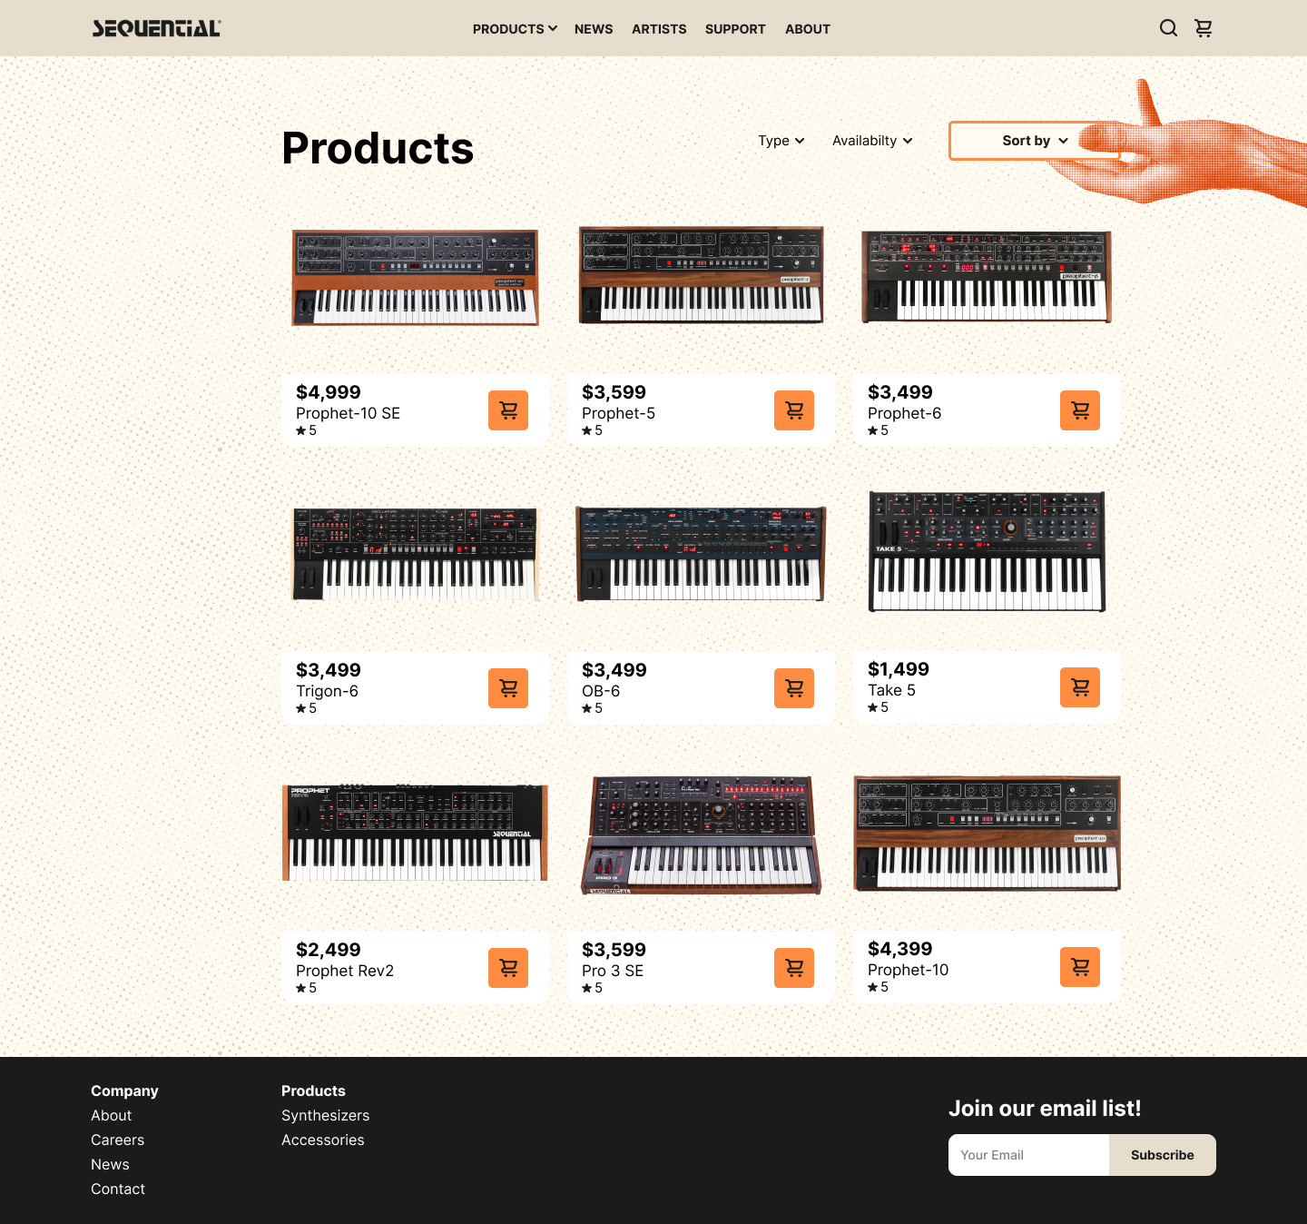
Task: Open the OB-6 synthesizer thumbnail
Action: 701,554
